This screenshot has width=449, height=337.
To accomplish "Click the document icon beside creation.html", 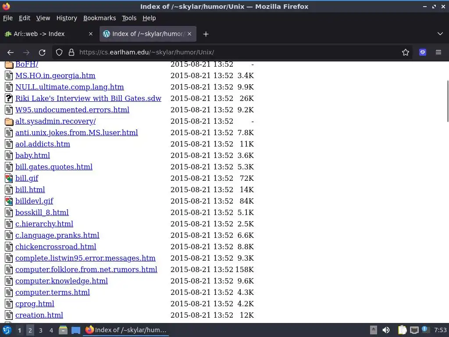I will [9, 315].
